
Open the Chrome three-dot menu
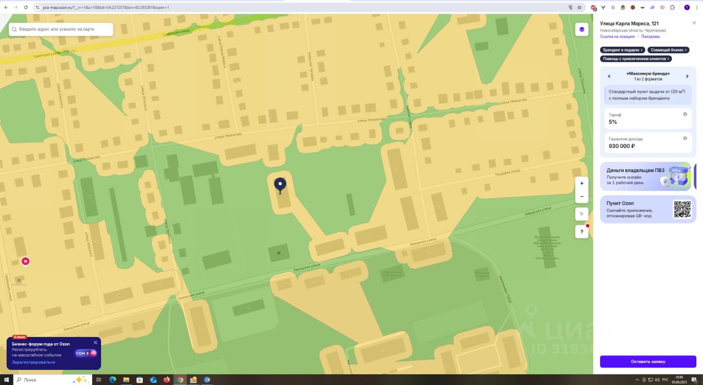697,7
